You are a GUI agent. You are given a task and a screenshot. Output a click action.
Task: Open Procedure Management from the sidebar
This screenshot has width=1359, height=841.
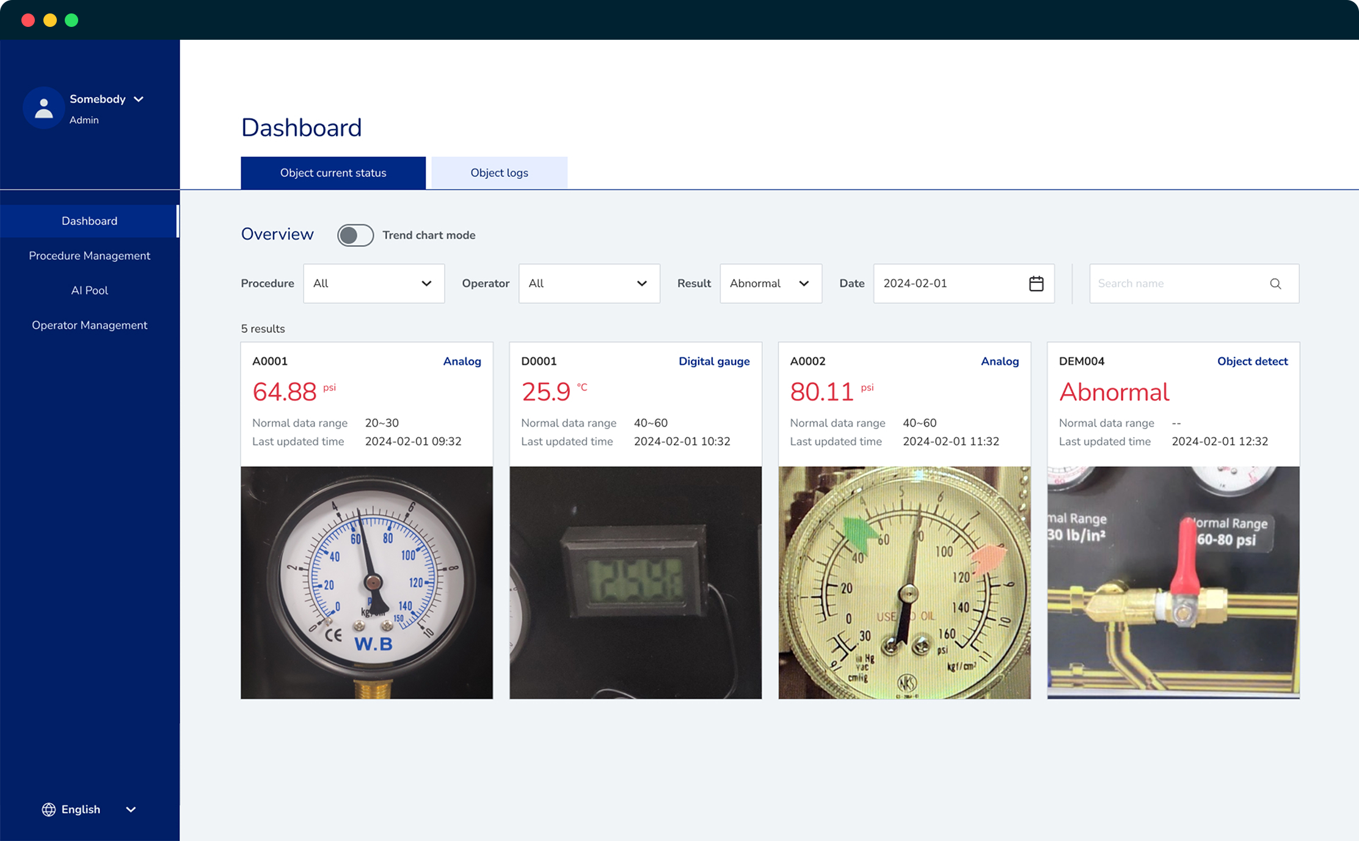point(89,255)
